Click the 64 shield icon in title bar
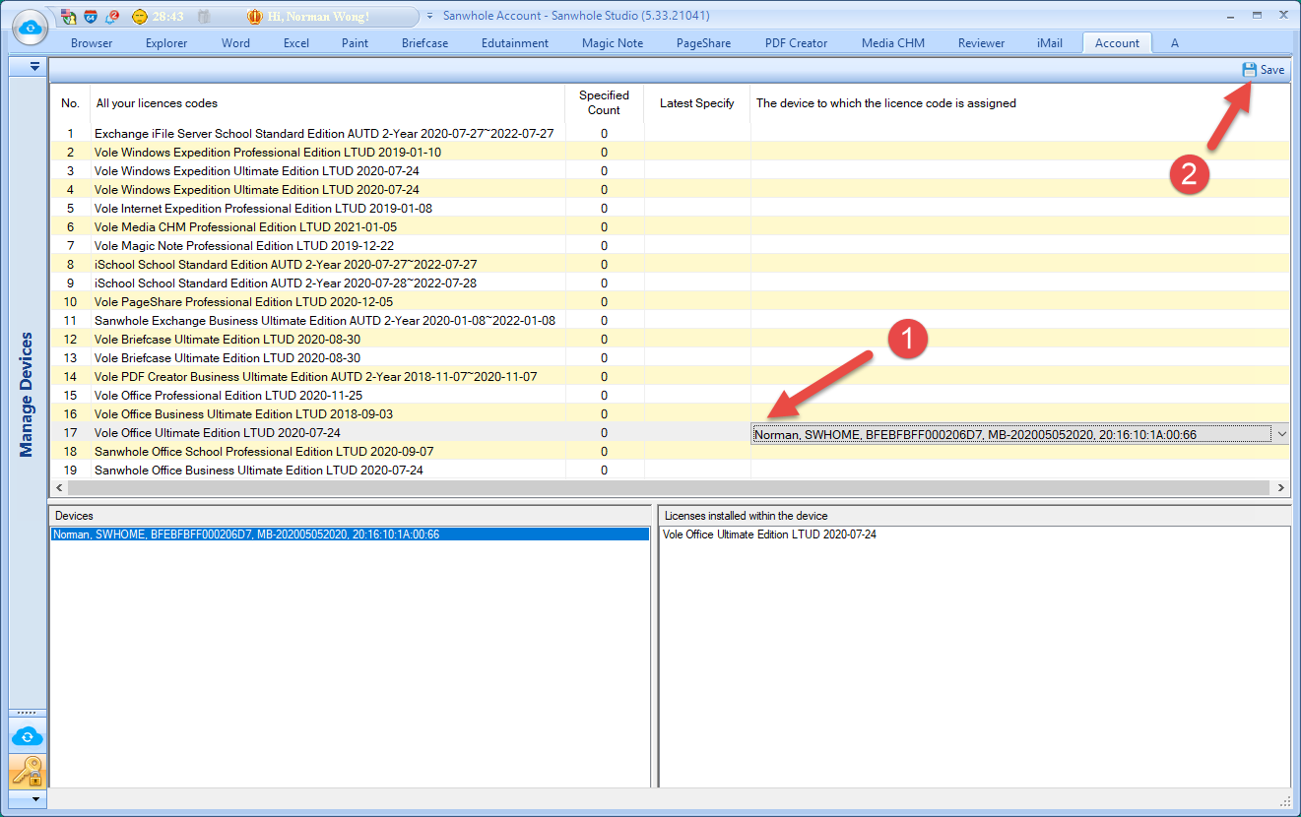The width and height of the screenshot is (1301, 817). [x=91, y=17]
